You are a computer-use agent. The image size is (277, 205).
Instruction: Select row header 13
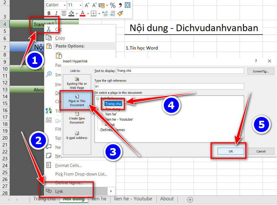click(x=5, y=90)
